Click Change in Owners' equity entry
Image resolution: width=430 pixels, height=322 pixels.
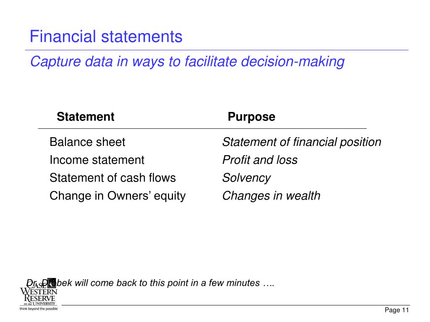[x=118, y=196]
